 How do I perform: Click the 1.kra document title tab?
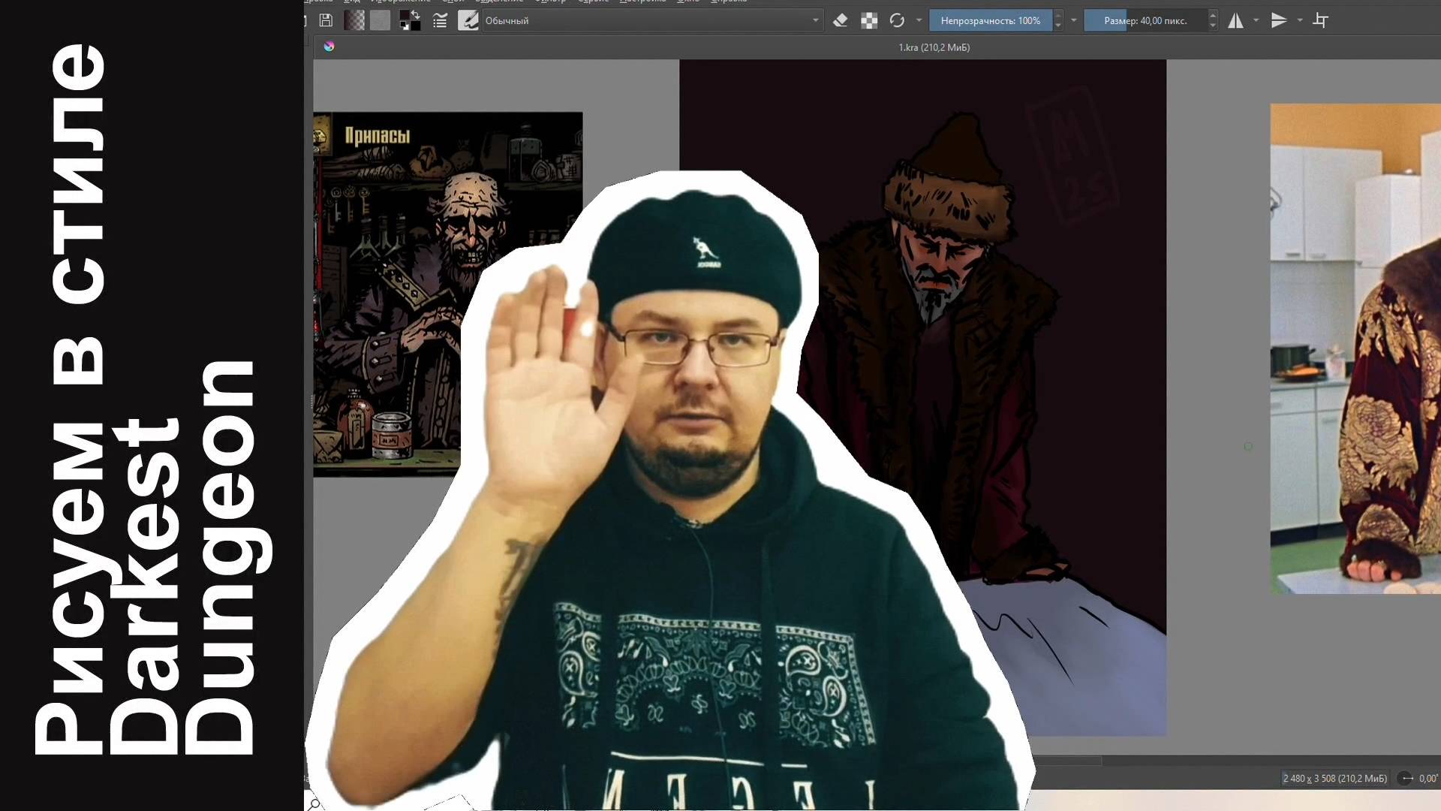click(934, 47)
